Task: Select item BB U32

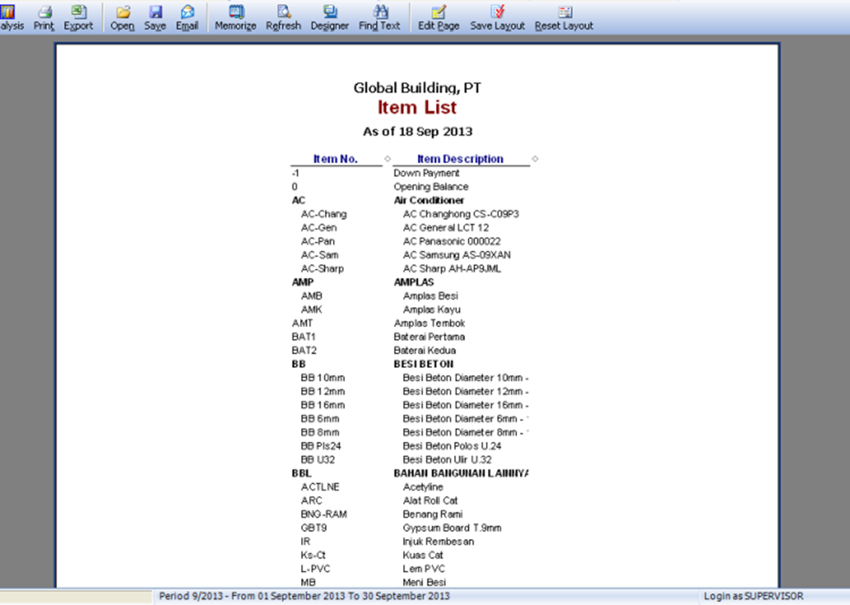Action: point(318,460)
